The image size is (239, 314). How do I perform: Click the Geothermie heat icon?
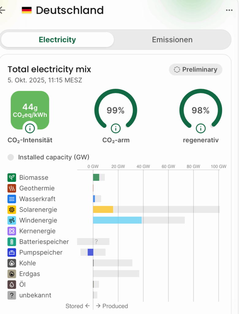pos(12,188)
